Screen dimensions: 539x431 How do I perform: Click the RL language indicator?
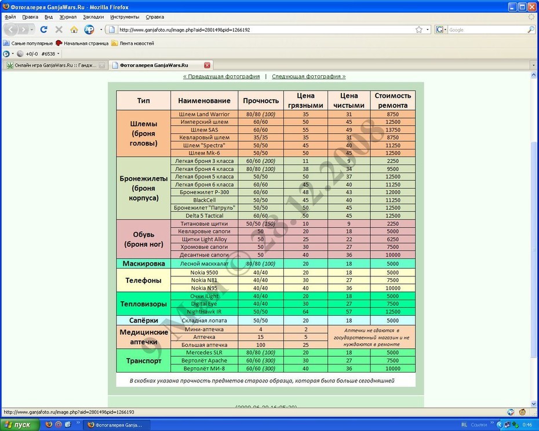464,425
